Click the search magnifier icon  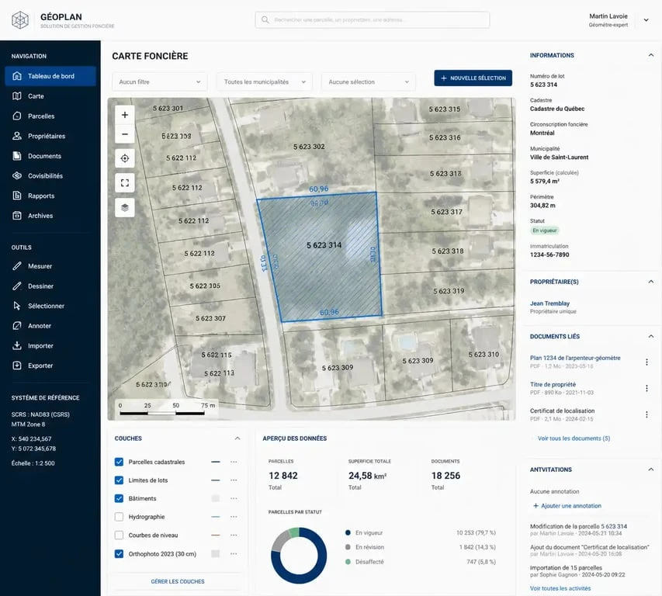tap(265, 20)
